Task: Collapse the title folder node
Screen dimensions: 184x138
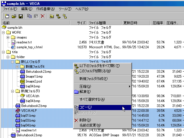Action: coord(3,52)
